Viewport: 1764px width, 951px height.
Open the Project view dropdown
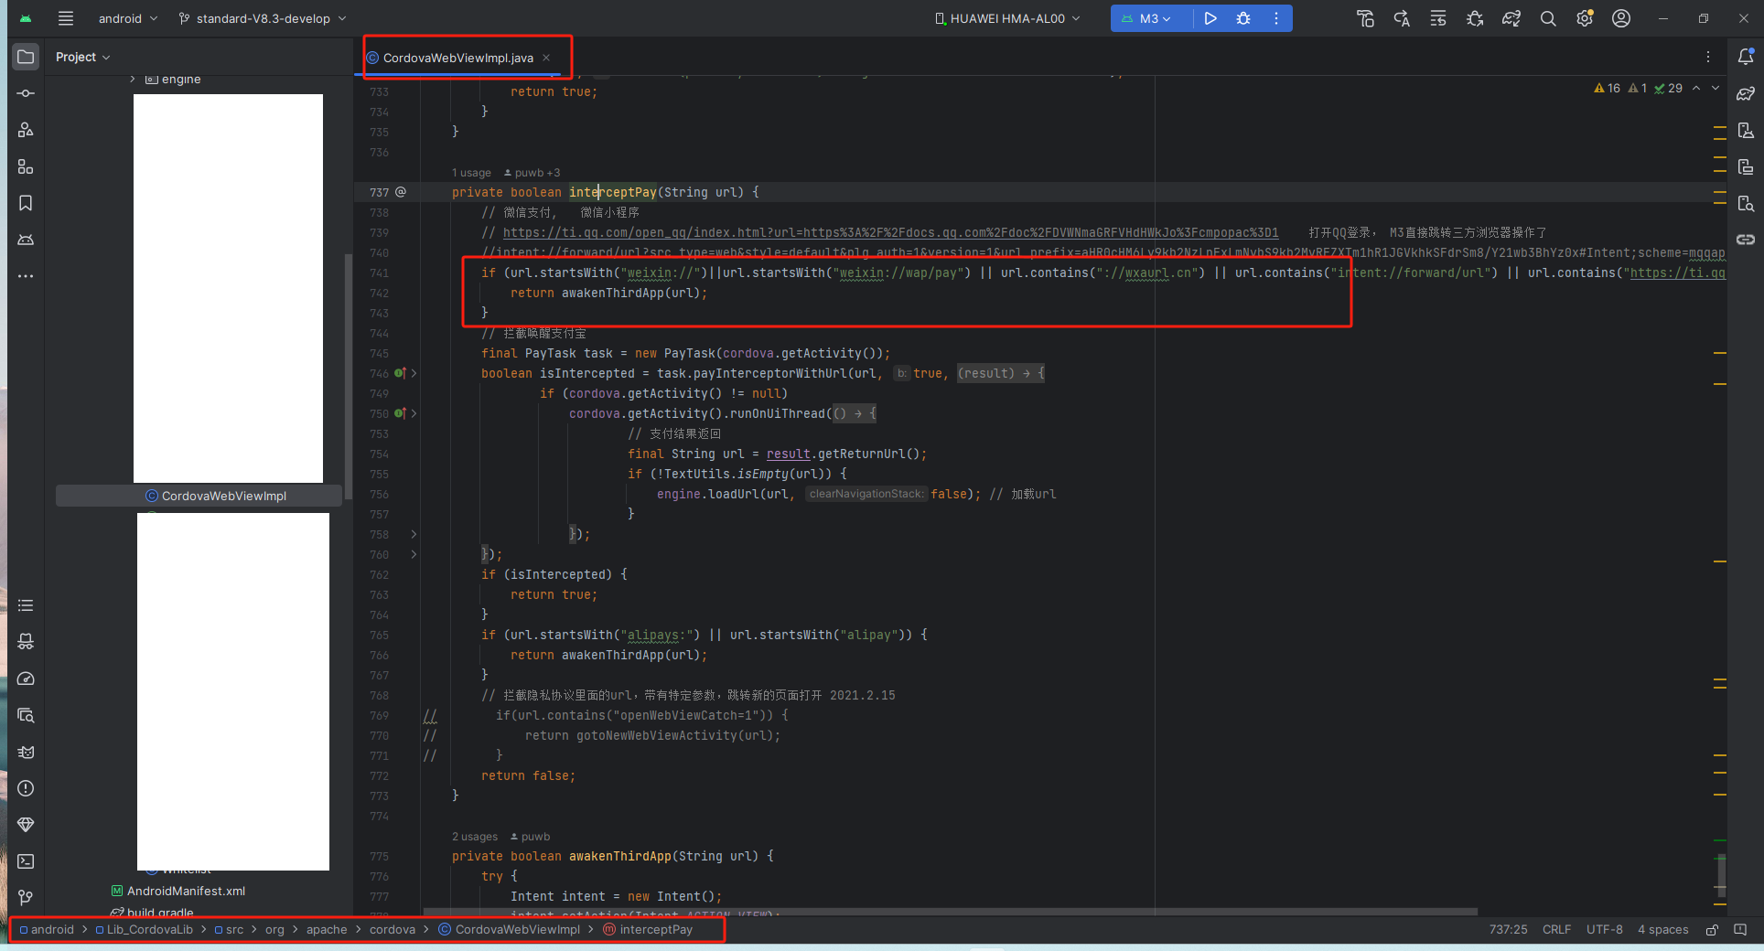coord(82,57)
